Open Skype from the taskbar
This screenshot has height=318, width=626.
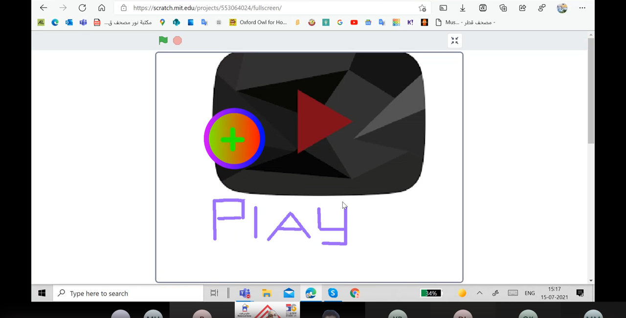point(333,293)
